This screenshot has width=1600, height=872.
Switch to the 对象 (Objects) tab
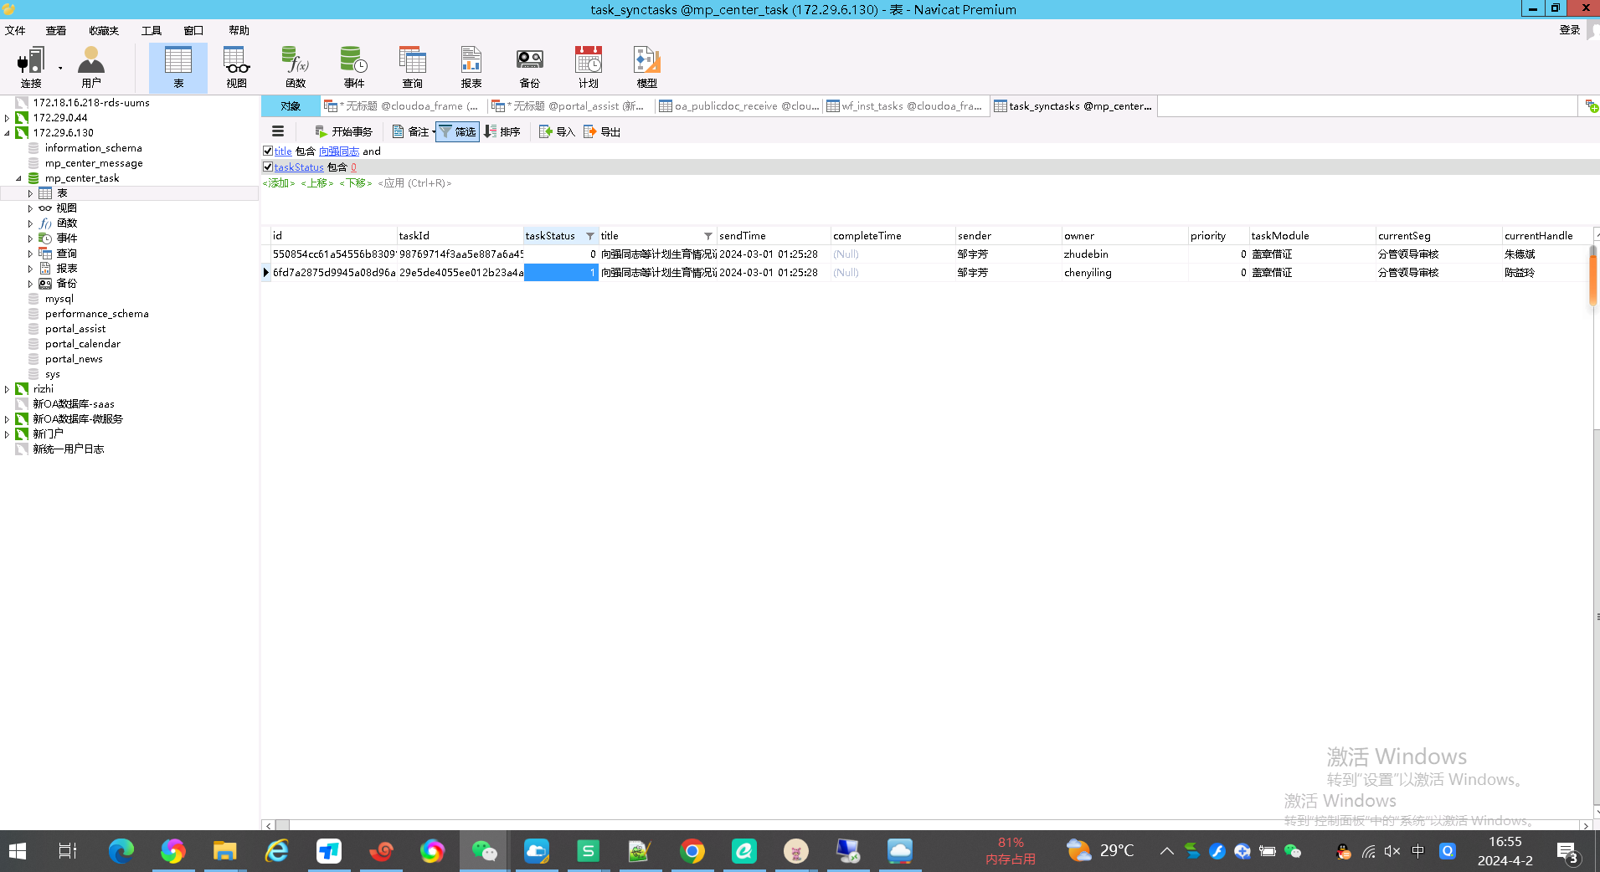click(291, 106)
